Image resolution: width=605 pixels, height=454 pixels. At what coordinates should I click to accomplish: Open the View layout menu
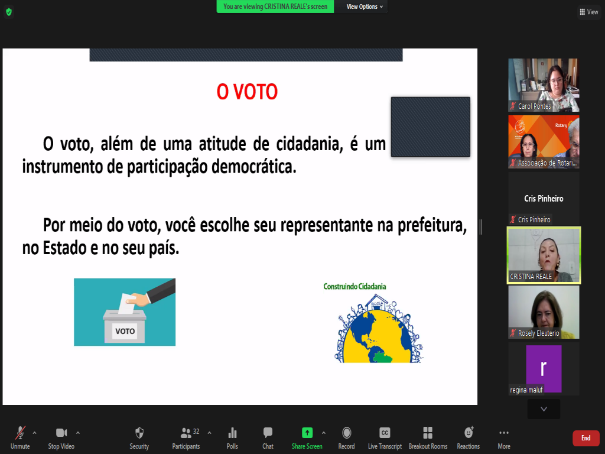[589, 12]
